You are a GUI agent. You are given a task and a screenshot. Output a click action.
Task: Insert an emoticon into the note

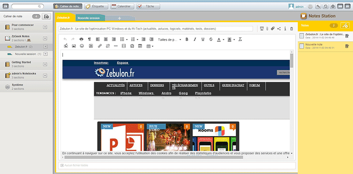(82, 46)
